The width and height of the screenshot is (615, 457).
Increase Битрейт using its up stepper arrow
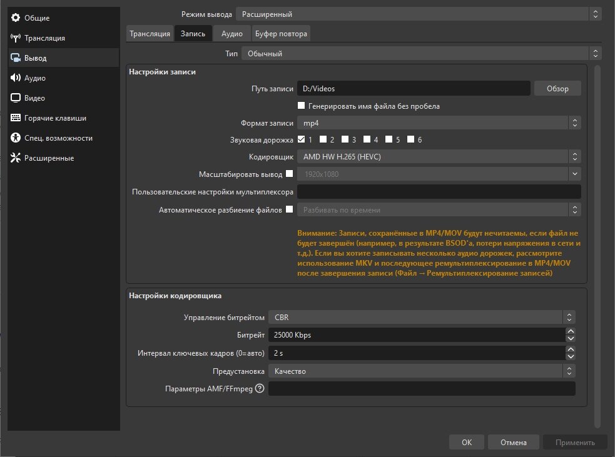click(570, 331)
